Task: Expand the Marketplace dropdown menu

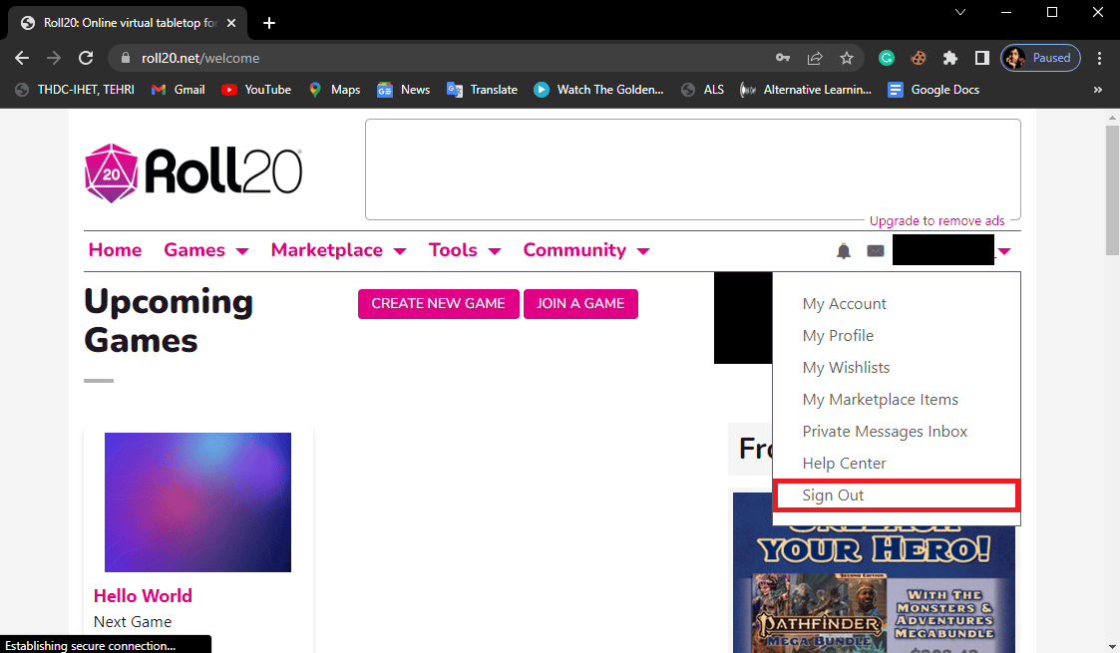Action: tap(338, 250)
